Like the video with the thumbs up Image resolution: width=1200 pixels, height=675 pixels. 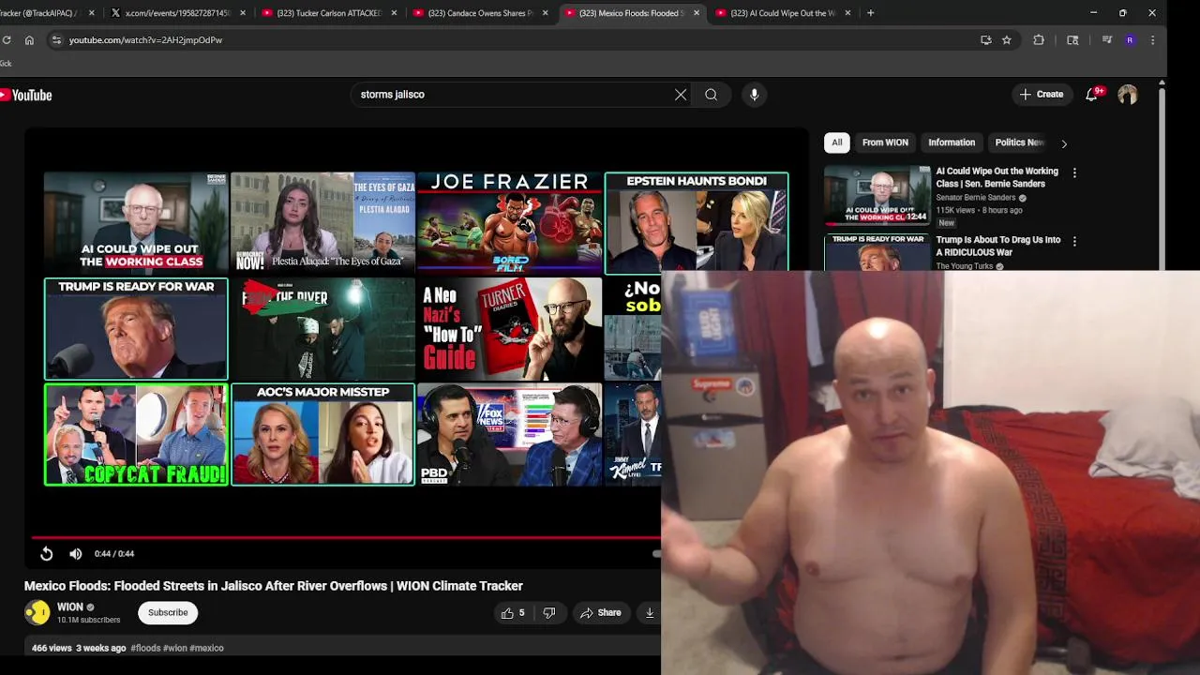[512, 613]
